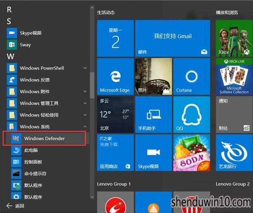
Task: Collapse Windows 系统 folder chevron
Action: [85, 127]
